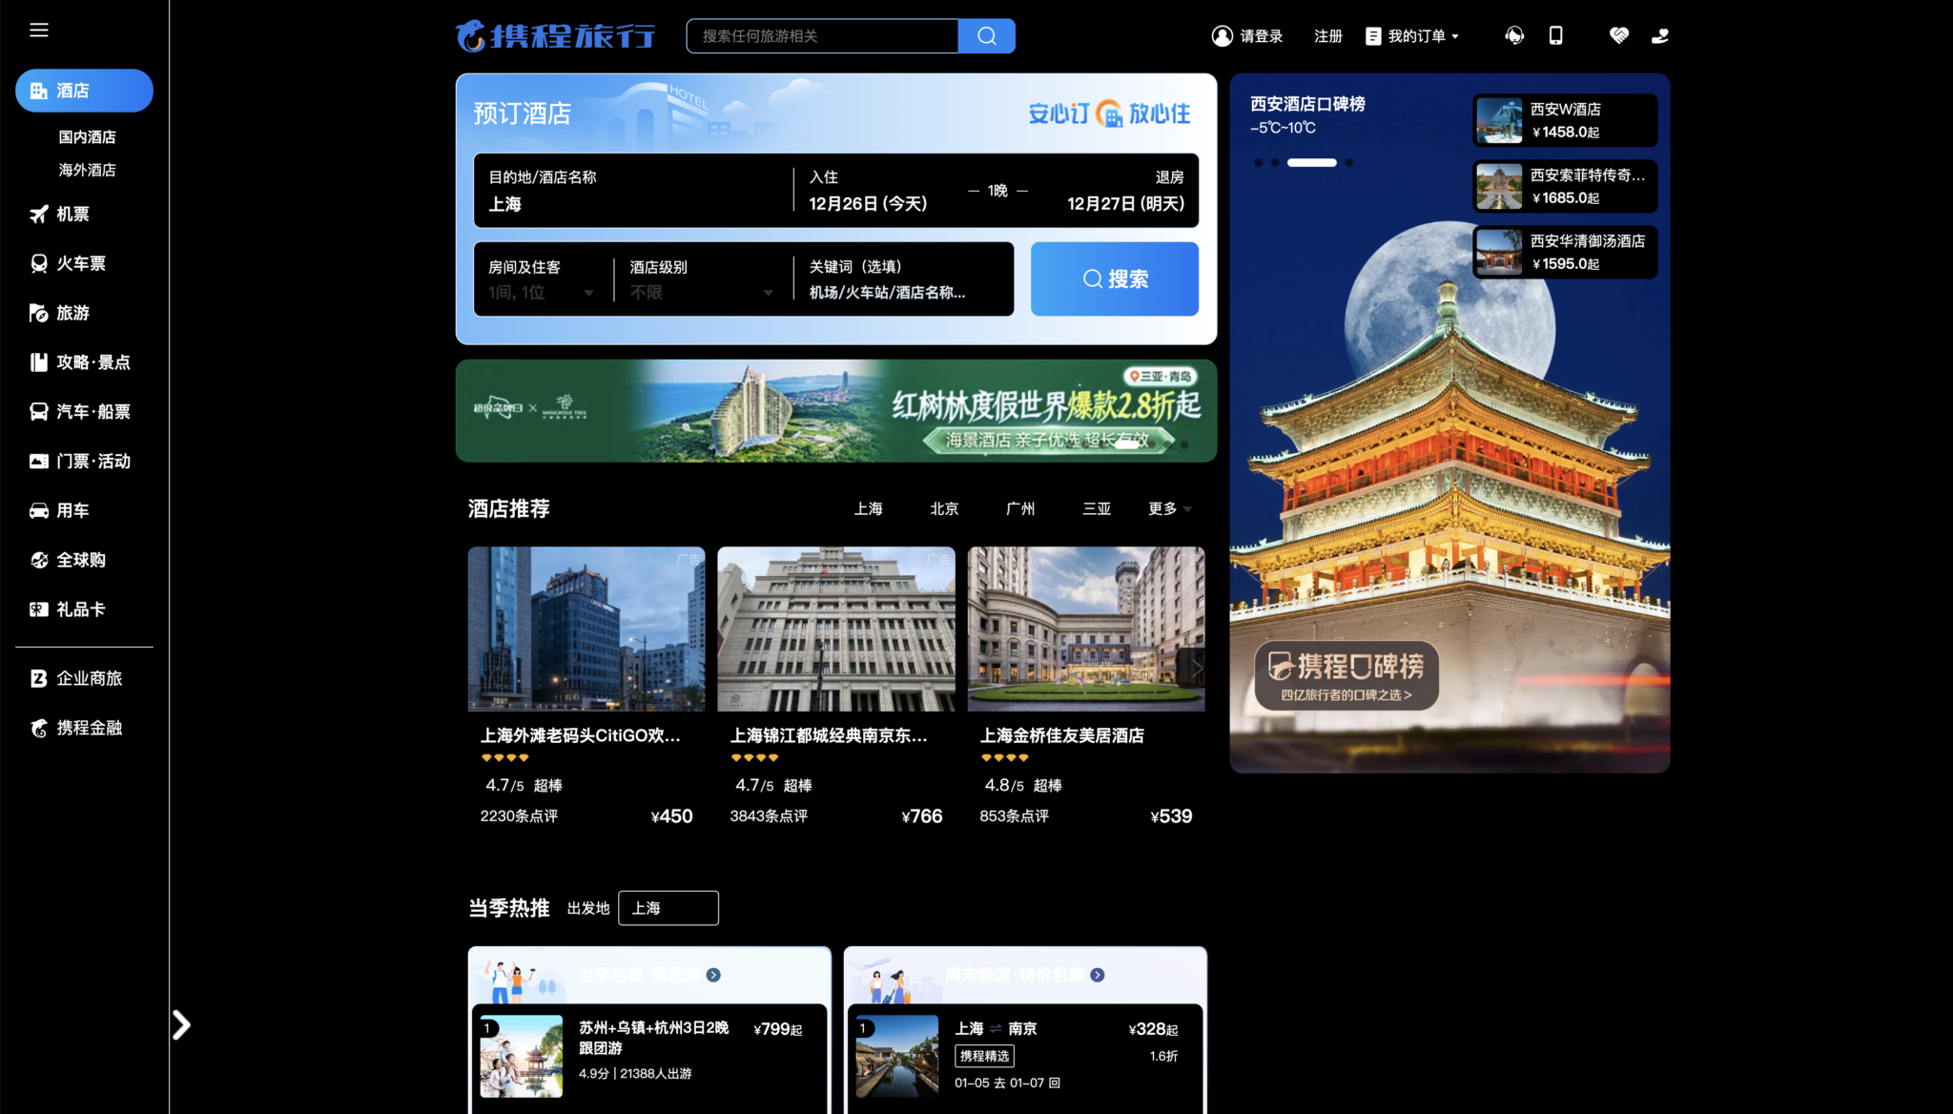Open 火车票 train tickets from the sidebar
Screen dimensions: 1953x1114
[x=38, y=263]
